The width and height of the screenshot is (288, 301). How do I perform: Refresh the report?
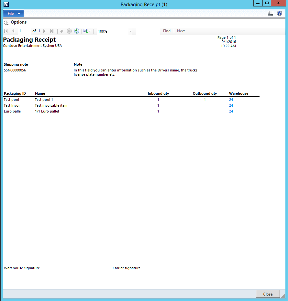77,31
